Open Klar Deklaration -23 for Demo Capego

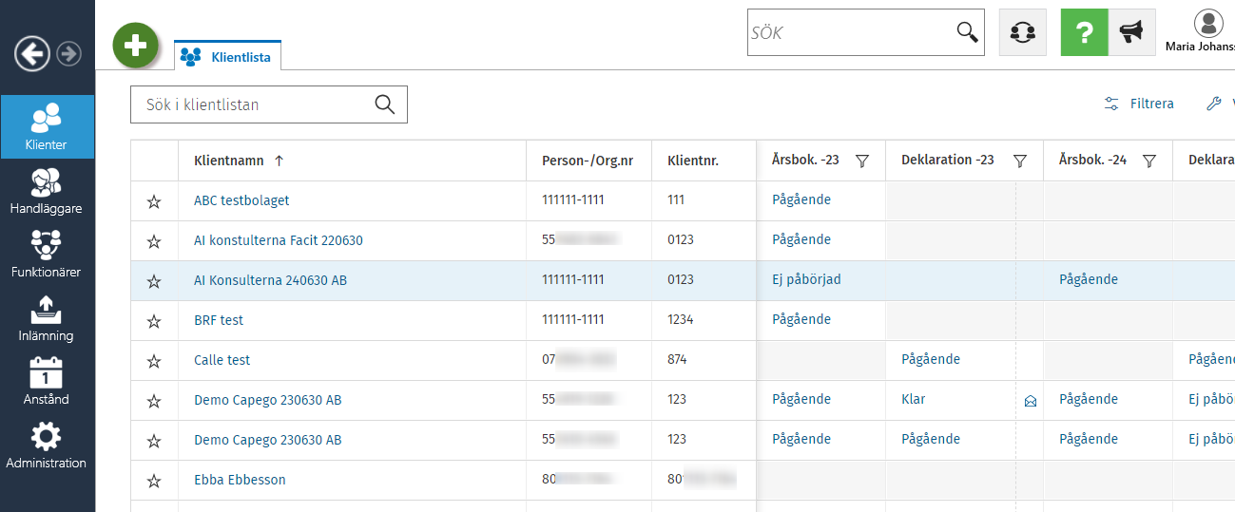click(x=914, y=399)
